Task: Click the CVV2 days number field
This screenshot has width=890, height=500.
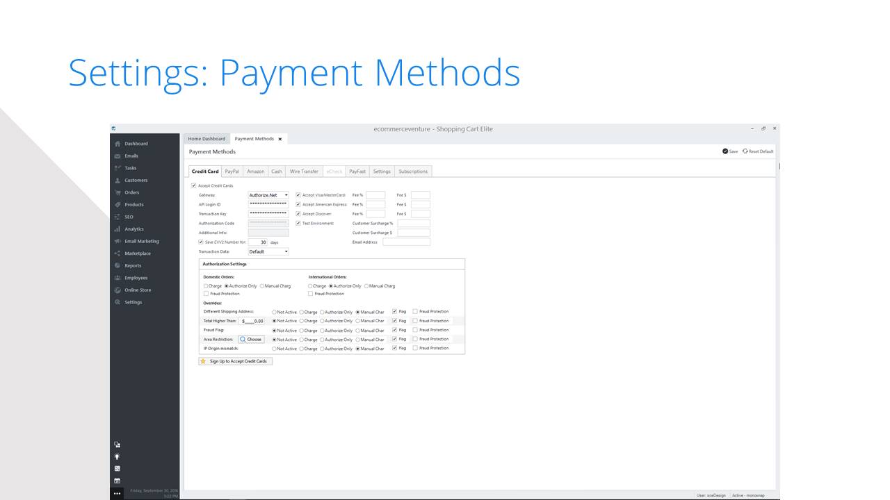Action: pyautogui.click(x=258, y=242)
